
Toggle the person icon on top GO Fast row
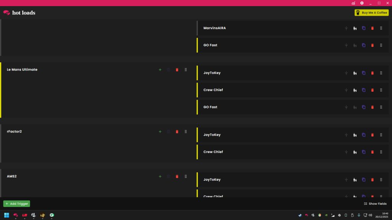355,45
